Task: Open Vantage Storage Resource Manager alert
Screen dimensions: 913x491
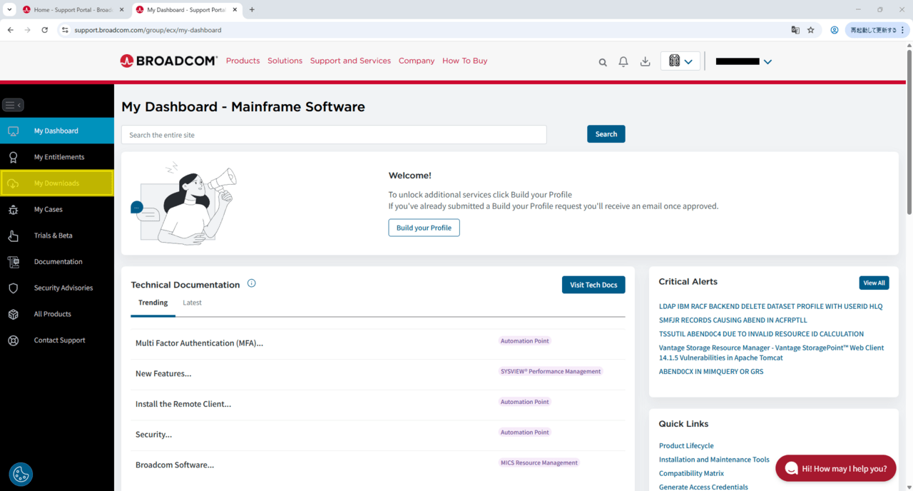Action: tap(771, 353)
